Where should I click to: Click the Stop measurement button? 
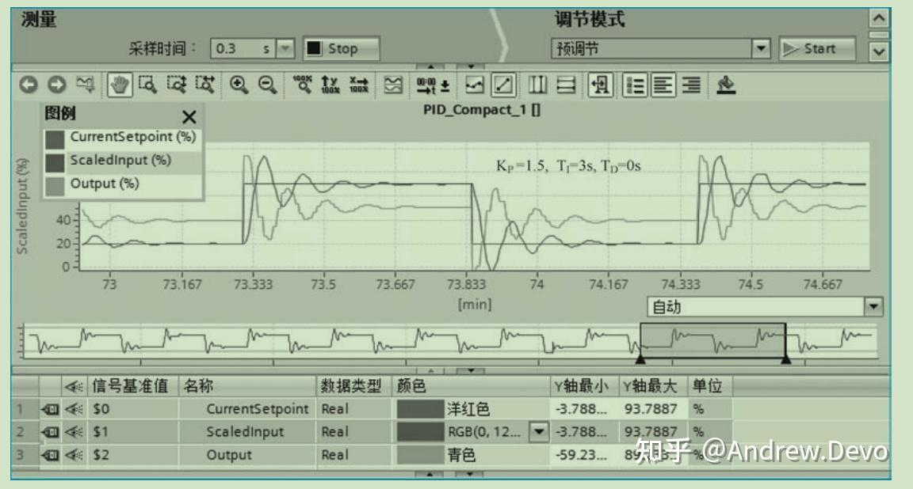pos(342,48)
